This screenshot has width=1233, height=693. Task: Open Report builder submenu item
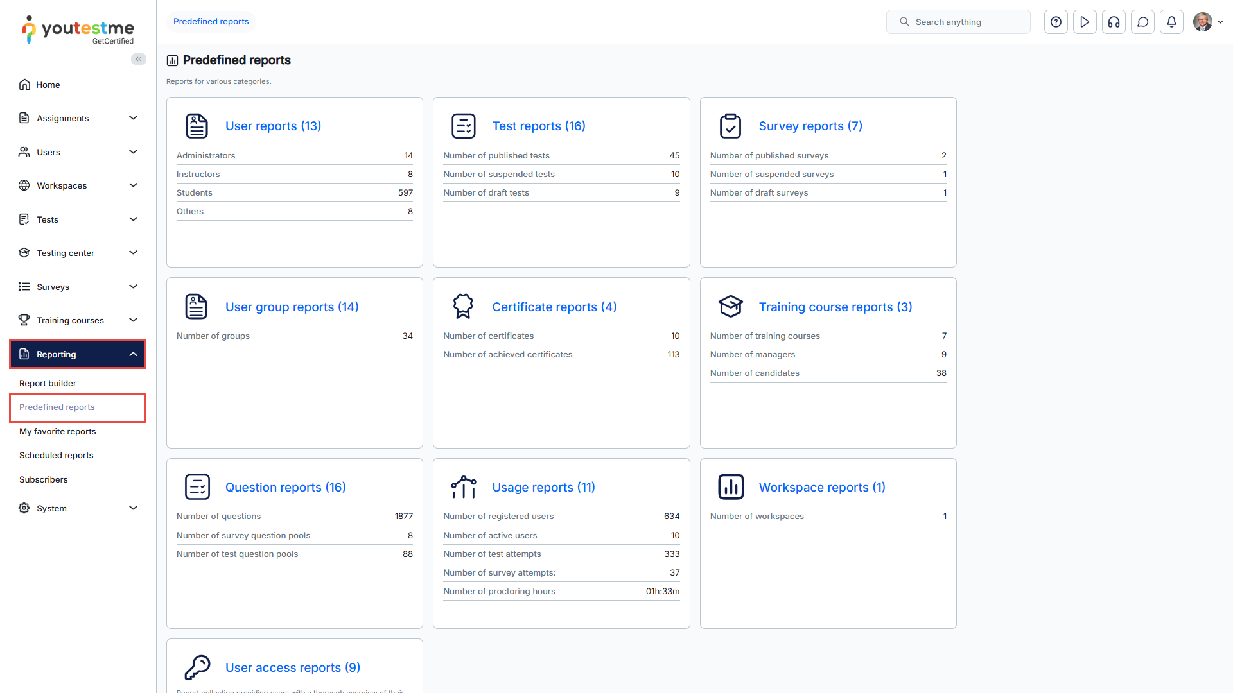[48, 383]
